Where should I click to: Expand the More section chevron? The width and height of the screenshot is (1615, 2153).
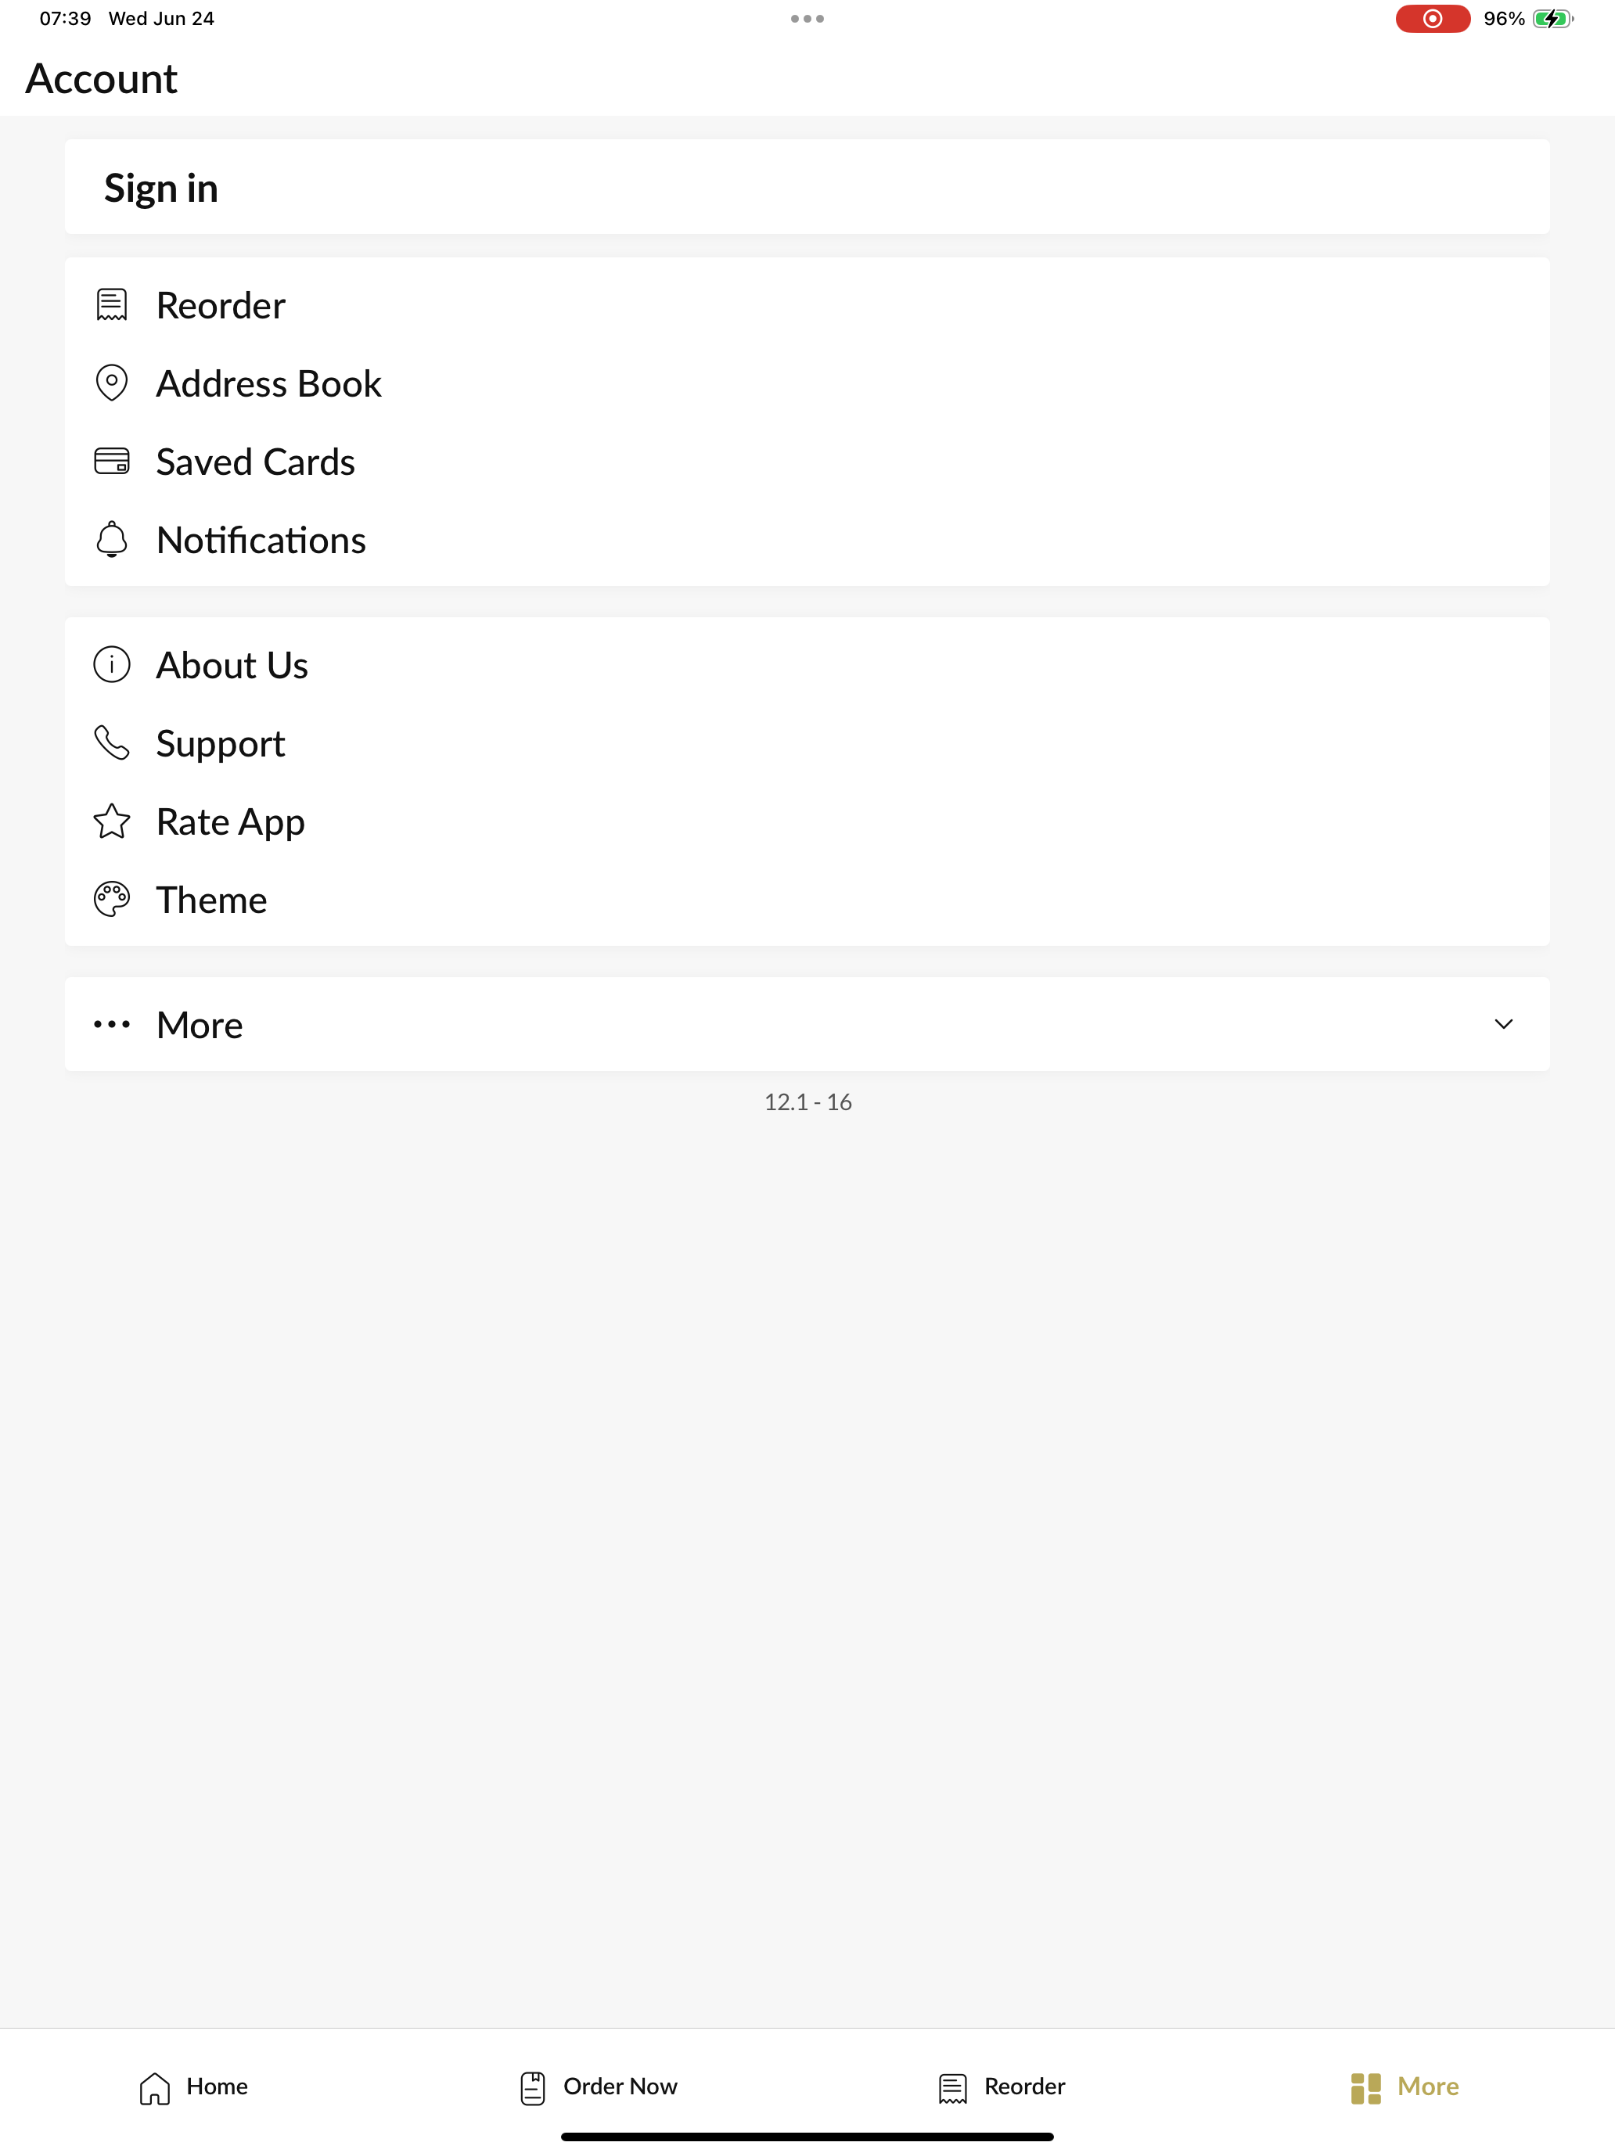pyautogui.click(x=1503, y=1024)
